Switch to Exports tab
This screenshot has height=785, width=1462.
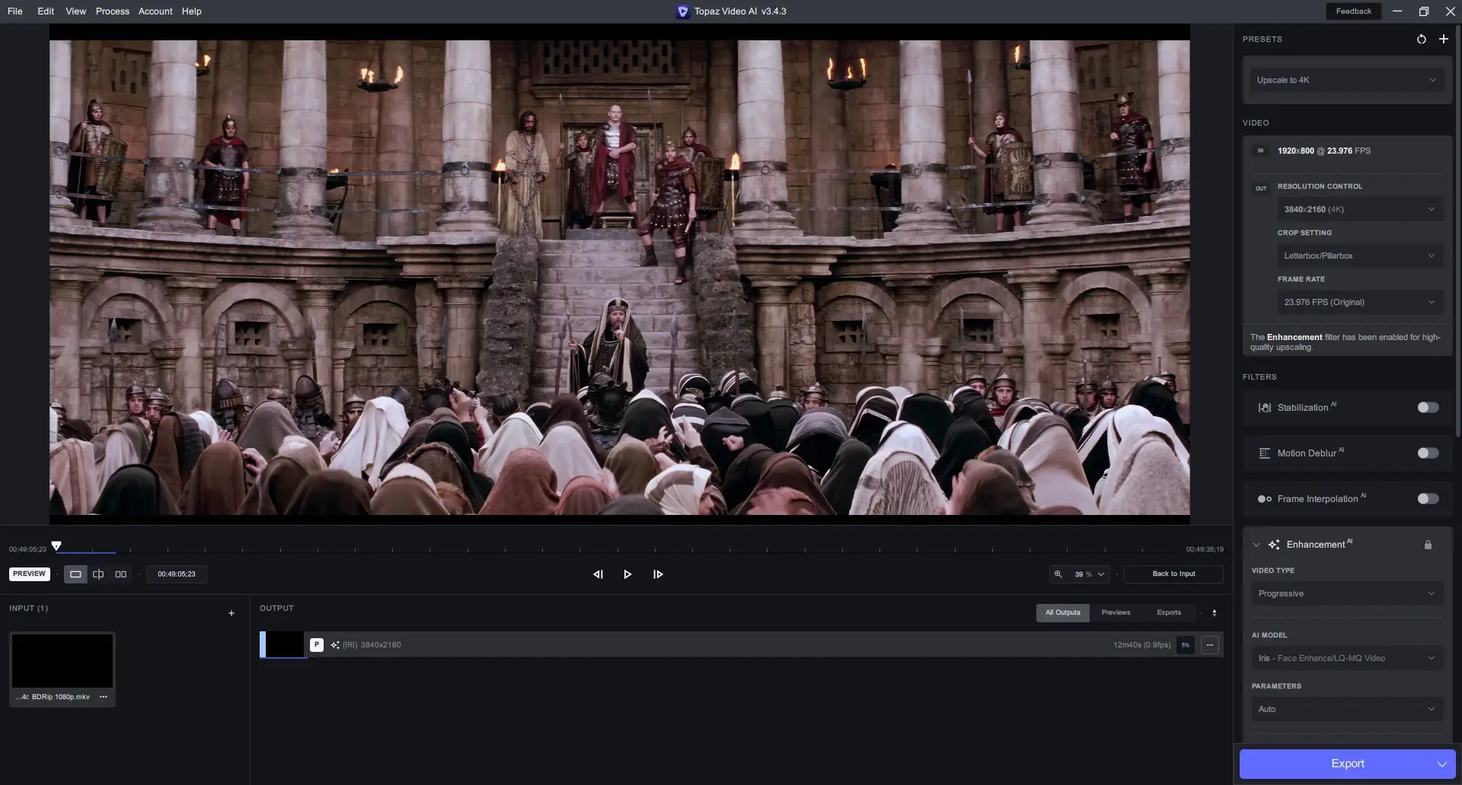click(x=1169, y=612)
